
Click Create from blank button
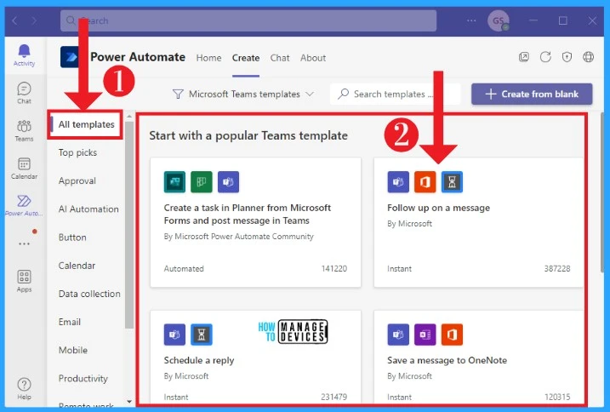click(532, 94)
